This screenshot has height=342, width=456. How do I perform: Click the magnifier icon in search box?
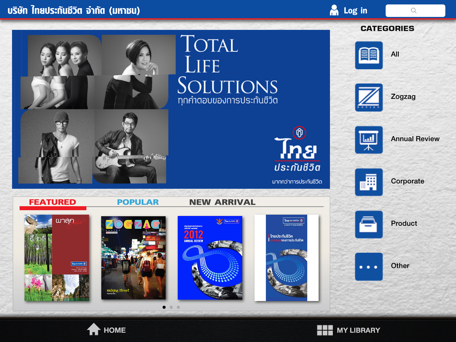[x=414, y=11]
